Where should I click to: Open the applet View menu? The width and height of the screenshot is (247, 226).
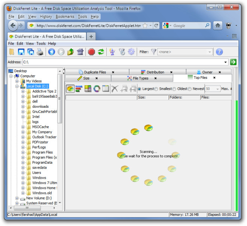pos(30,44)
